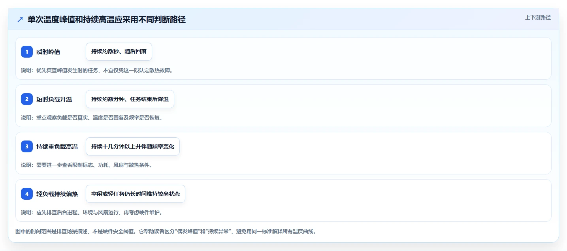Click the arrow icon beside the title

tap(20, 20)
